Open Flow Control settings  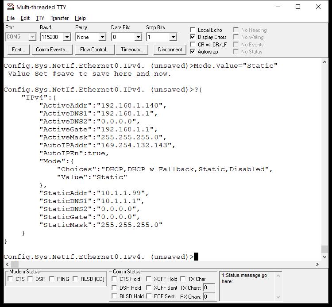point(94,50)
